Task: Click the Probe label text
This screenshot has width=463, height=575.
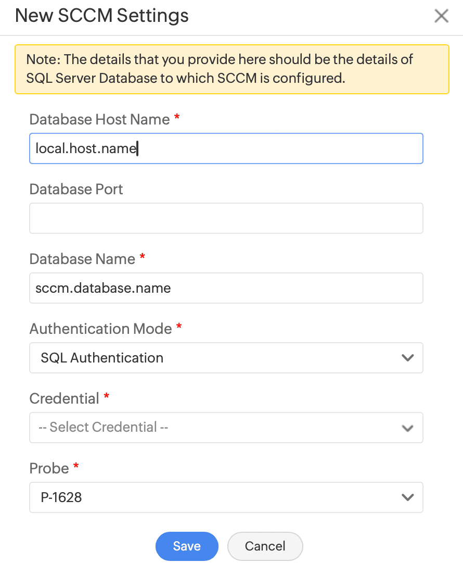Action: [x=49, y=468]
